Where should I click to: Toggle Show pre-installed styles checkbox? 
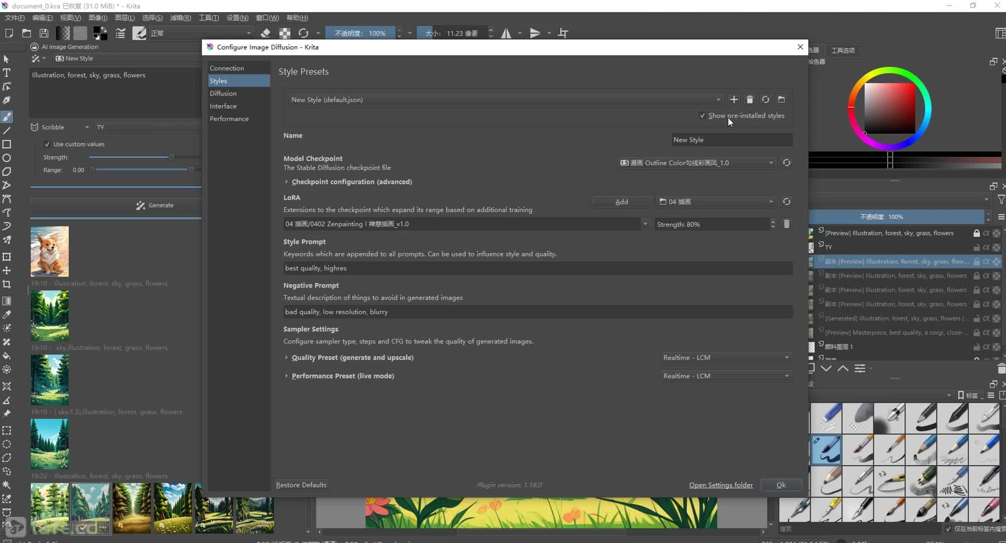[x=702, y=116]
